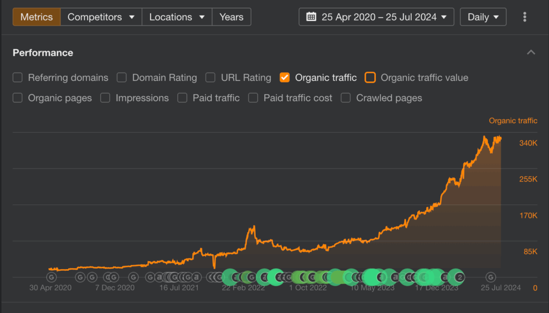Open the Competitors dropdown

(101, 17)
